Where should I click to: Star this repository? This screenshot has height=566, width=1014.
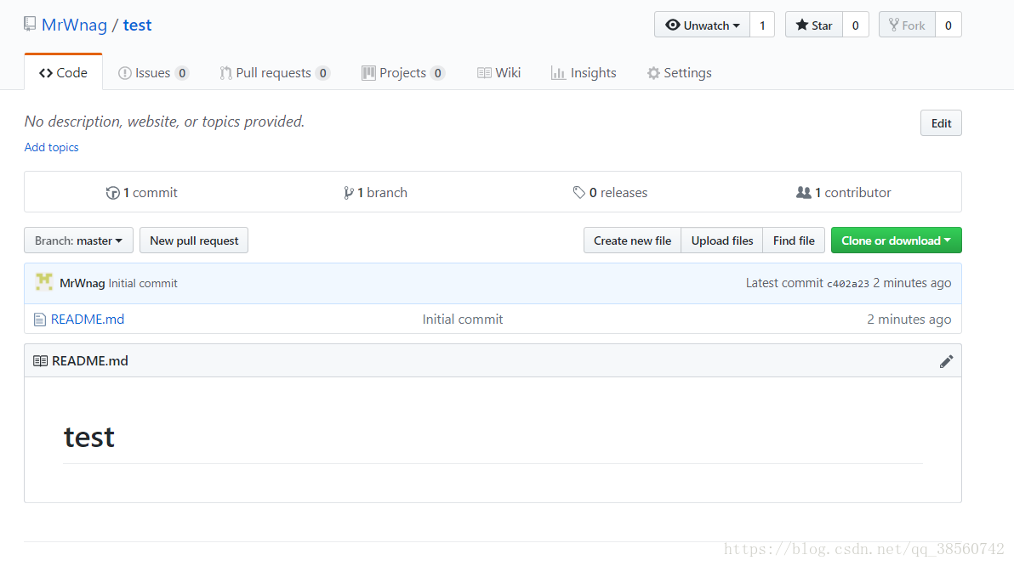click(x=813, y=25)
